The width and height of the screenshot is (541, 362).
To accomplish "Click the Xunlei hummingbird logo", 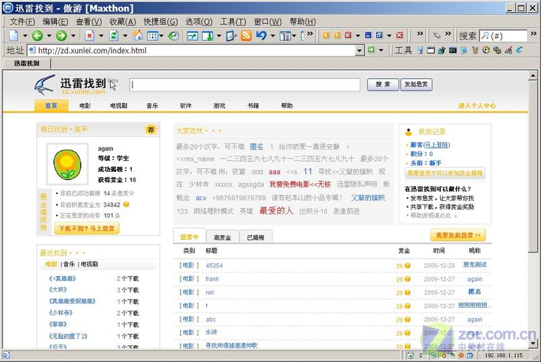I will [45, 85].
